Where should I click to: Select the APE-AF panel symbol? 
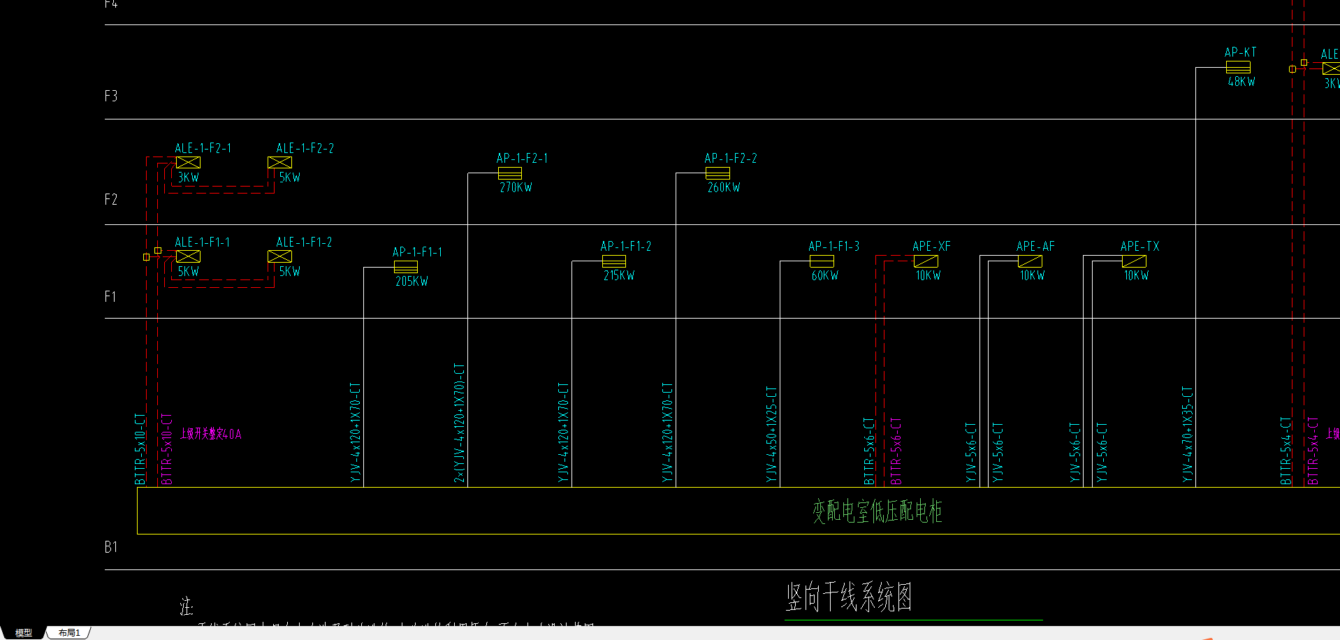click(x=1030, y=261)
